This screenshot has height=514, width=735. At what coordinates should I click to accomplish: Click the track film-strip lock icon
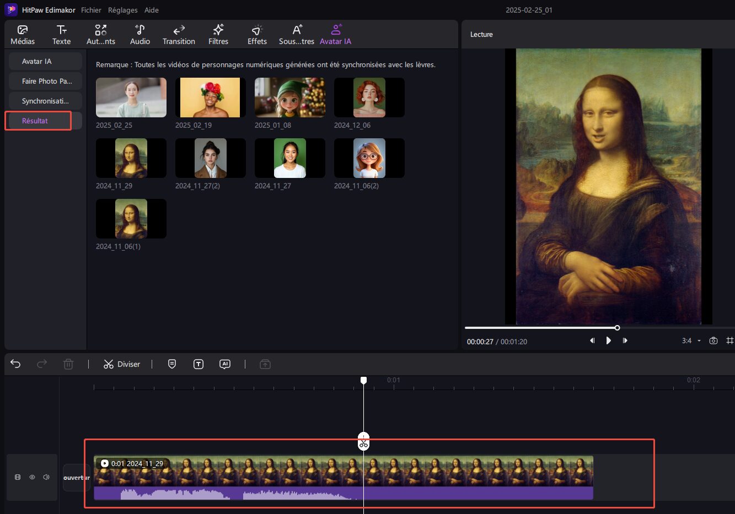18,477
